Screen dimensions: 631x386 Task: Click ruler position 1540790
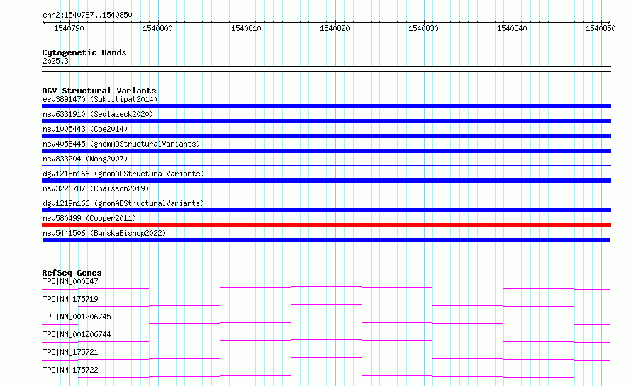69,28
